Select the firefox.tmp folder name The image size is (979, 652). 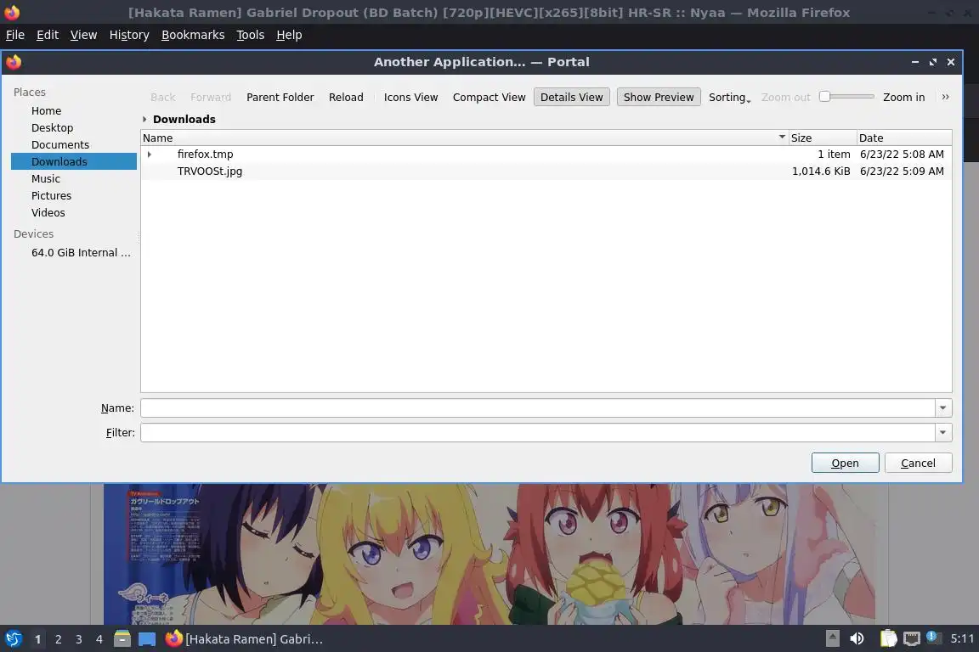pyautogui.click(x=205, y=155)
